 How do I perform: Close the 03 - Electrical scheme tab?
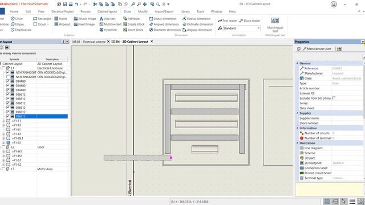tap(108, 42)
